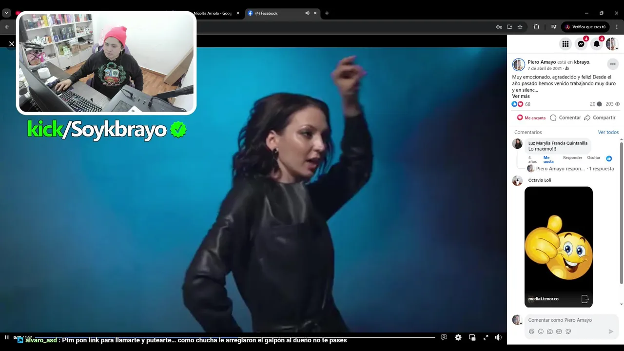The image size is (624, 351).
Task: Pause the playing video
Action: click(x=7, y=337)
